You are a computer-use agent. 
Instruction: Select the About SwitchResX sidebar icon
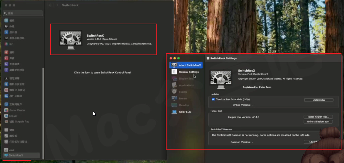coord(174,65)
